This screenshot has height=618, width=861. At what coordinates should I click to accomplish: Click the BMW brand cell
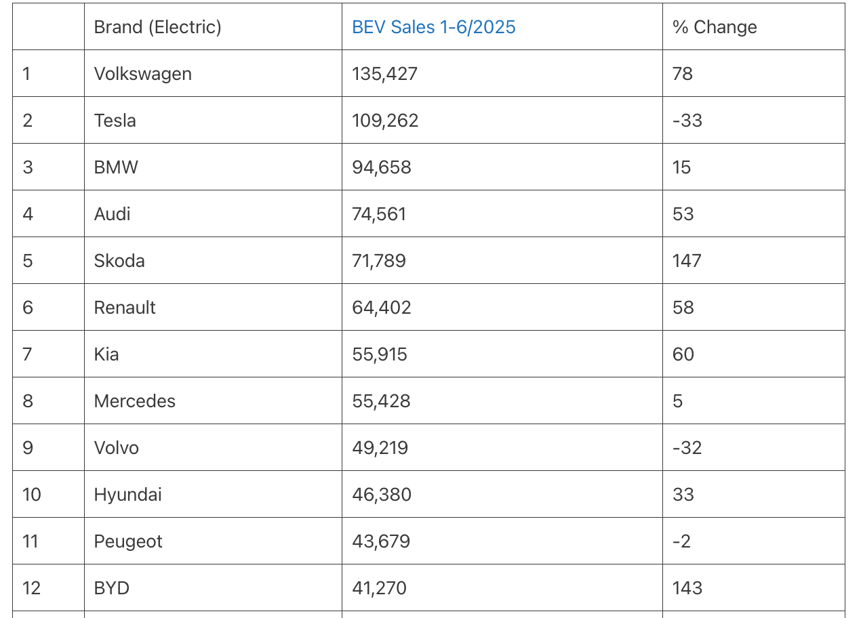(x=116, y=167)
